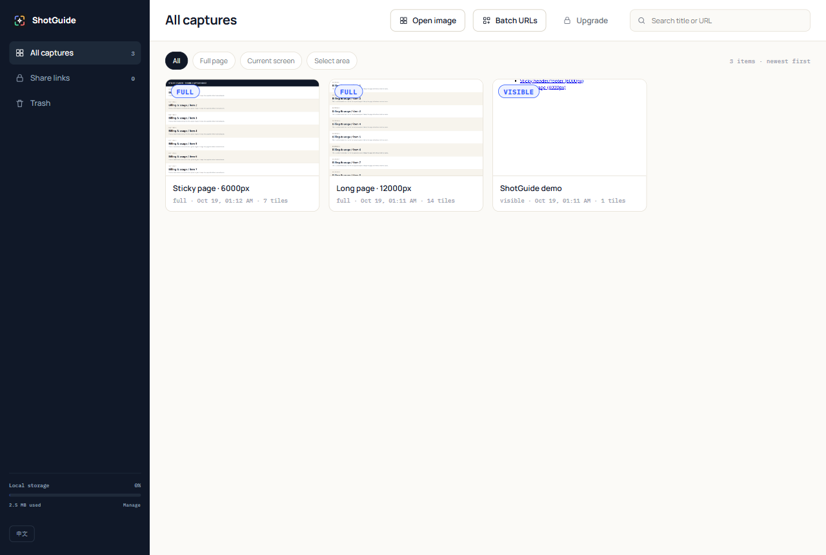The width and height of the screenshot is (826, 555).
Task: Filter by Current screen captures
Action: tap(271, 61)
